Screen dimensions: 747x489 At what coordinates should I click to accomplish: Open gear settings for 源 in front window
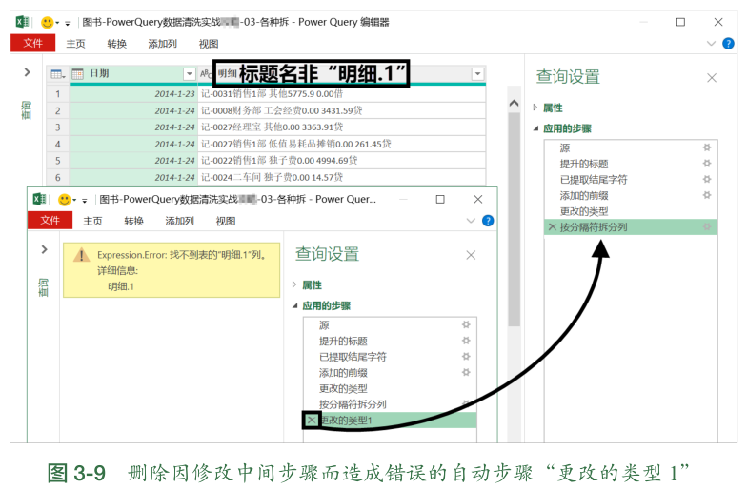point(466,324)
